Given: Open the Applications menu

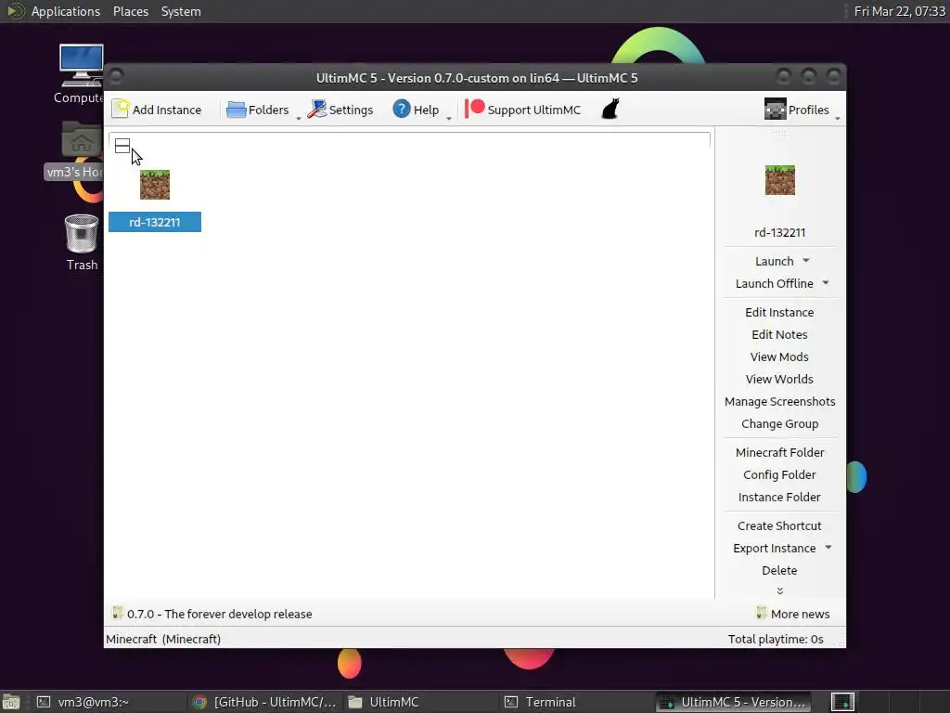Looking at the screenshot, I should 66,11.
